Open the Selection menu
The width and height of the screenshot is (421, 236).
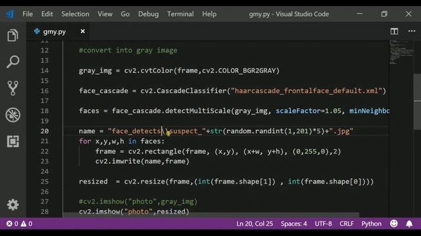(x=75, y=14)
